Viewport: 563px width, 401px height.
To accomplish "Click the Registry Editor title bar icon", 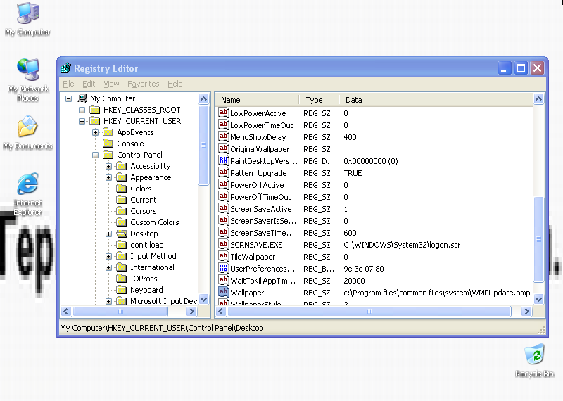I will [x=66, y=68].
